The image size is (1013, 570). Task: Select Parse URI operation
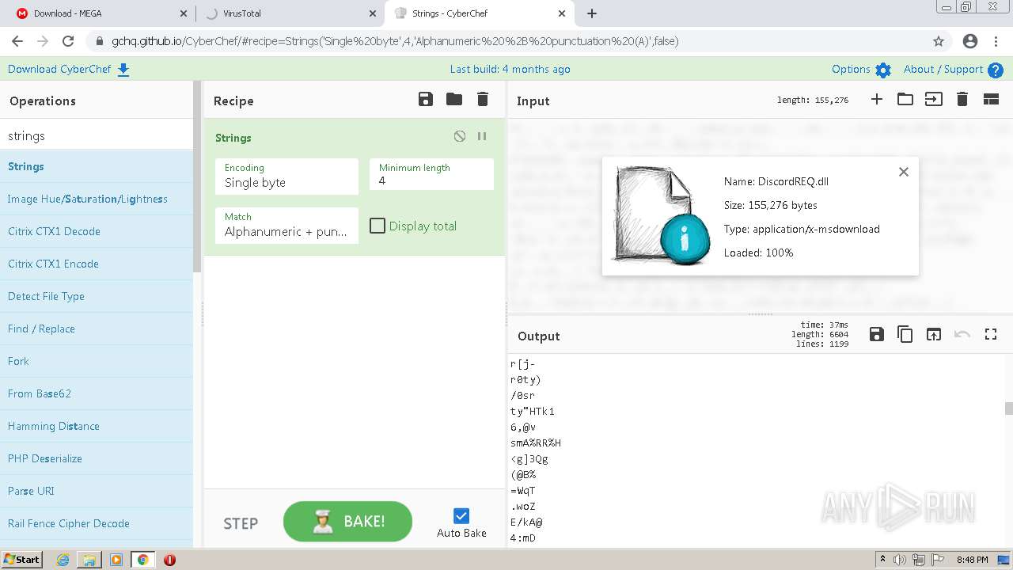click(97, 491)
